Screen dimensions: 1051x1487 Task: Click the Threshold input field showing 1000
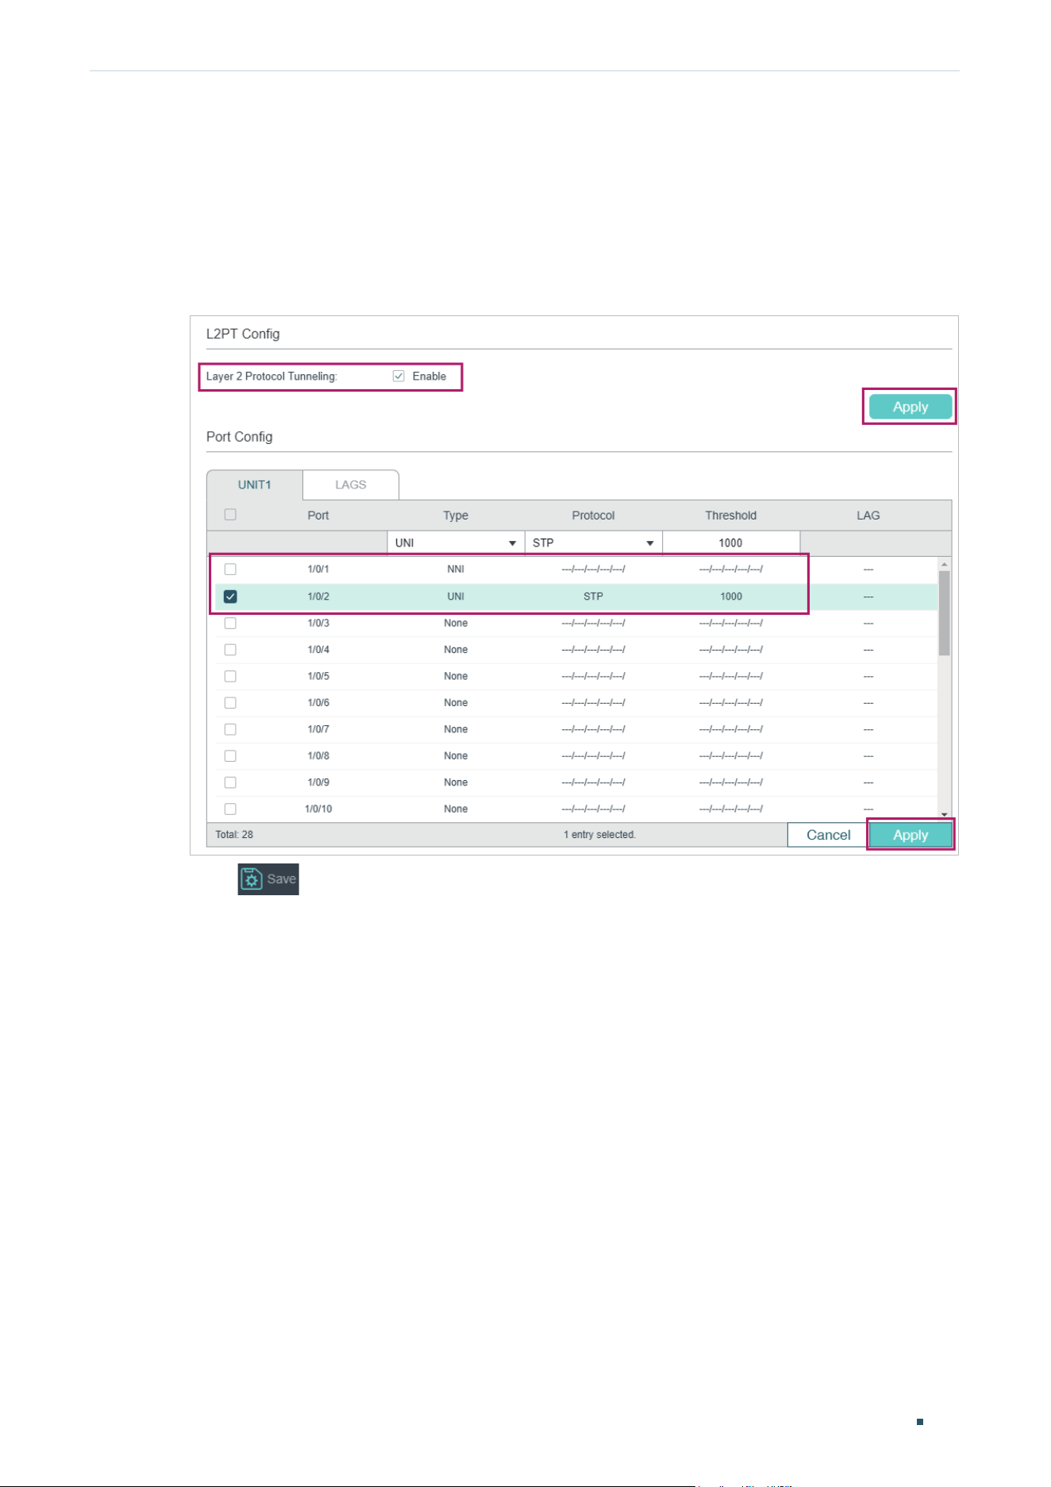731,543
